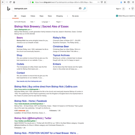Open the Bing Rewards trophy icon

(x=133, y=9)
